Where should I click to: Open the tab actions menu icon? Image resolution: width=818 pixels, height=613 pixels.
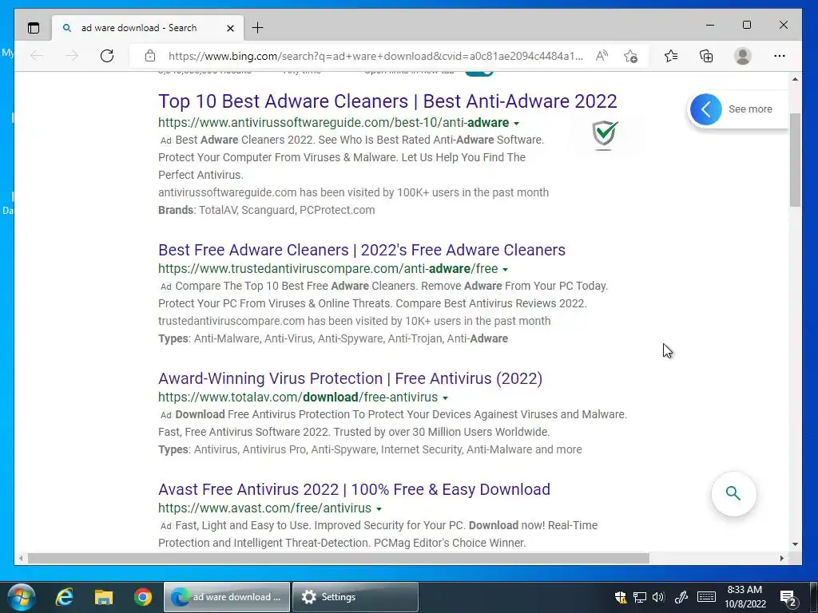point(34,28)
